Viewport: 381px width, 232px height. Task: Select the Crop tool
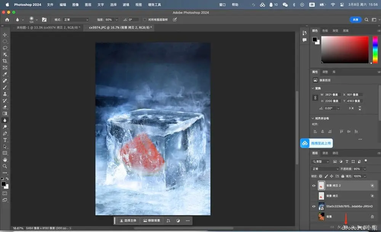5,61
